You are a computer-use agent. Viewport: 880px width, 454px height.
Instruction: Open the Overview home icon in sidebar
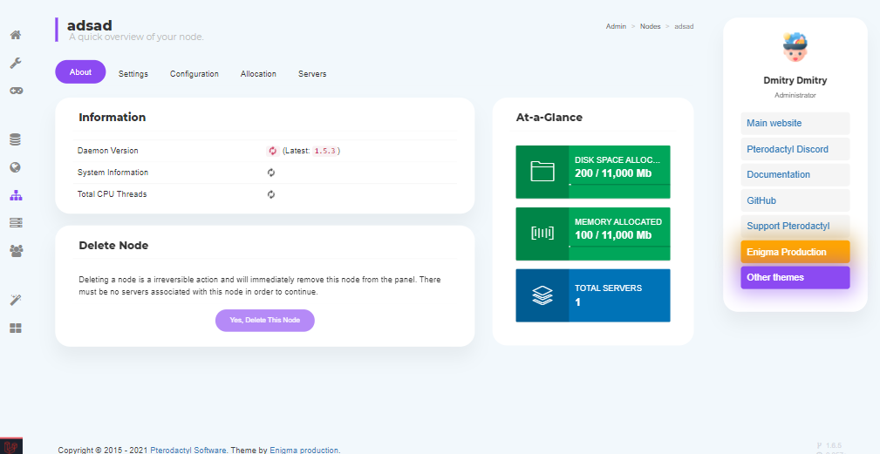coord(16,36)
